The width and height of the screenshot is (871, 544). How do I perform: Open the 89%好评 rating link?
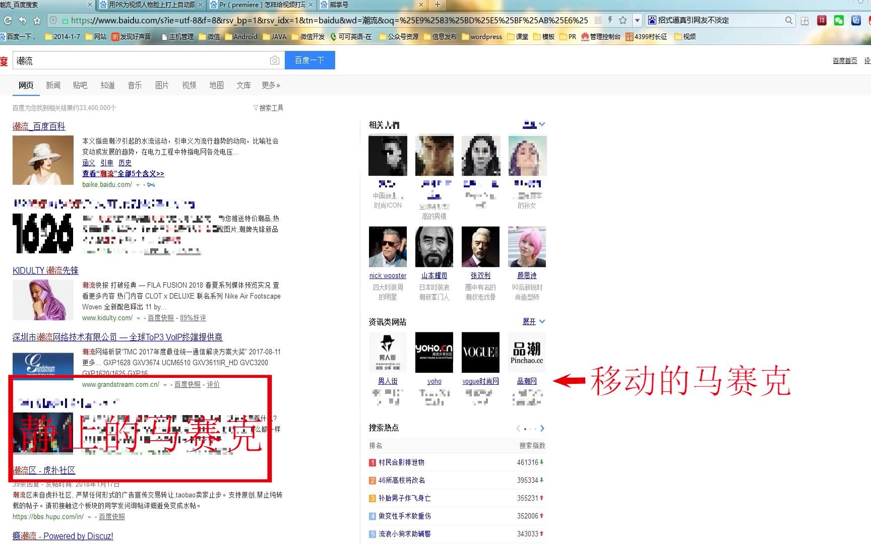click(x=193, y=318)
